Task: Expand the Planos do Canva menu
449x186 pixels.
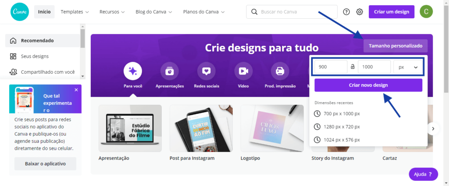Action: click(203, 12)
